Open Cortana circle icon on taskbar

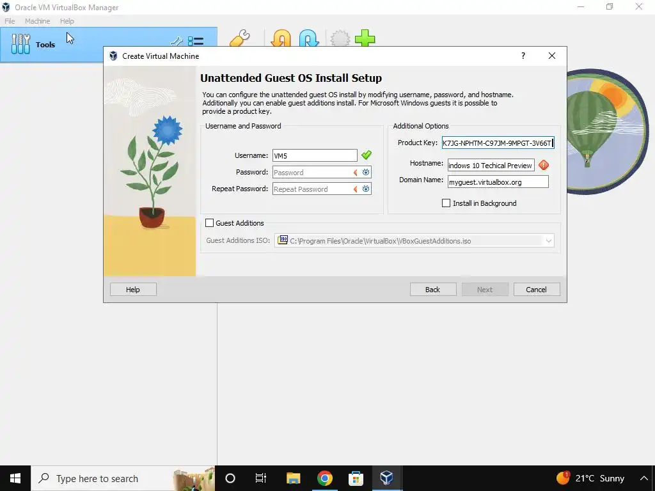[x=230, y=478]
